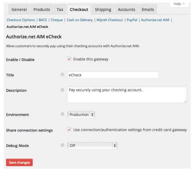
Task: Click the help icon next to Environment
Action: click(x=63, y=114)
